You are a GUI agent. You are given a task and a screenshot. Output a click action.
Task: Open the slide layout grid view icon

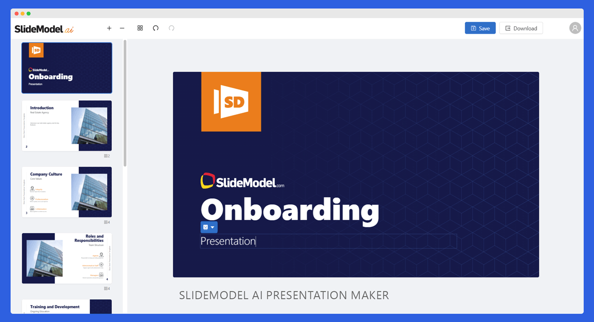(x=140, y=28)
